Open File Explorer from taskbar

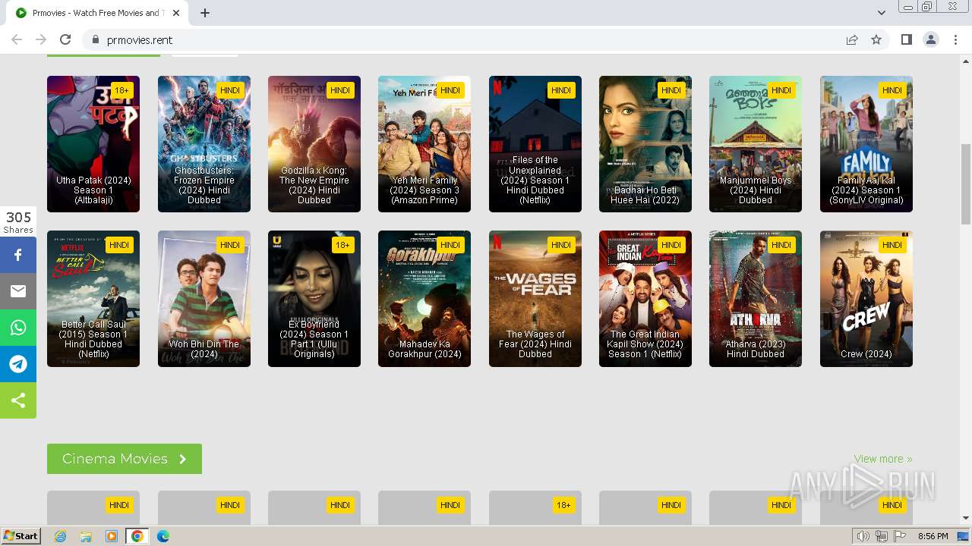(86, 536)
